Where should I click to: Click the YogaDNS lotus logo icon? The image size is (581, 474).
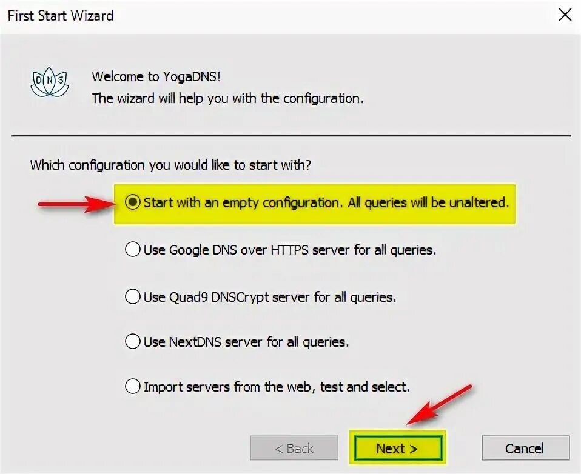click(50, 82)
